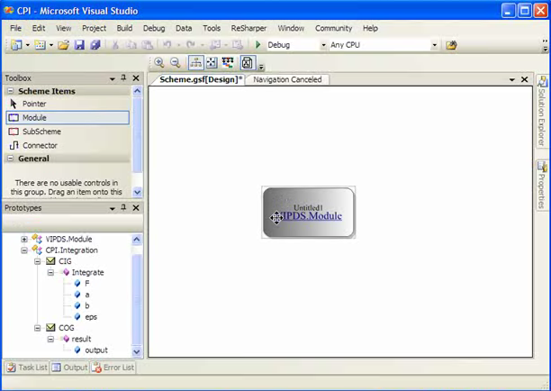Click the Find in Files icon

click(451, 45)
